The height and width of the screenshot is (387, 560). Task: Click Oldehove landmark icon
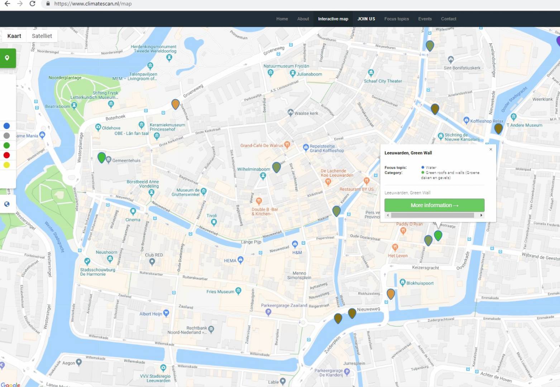pyautogui.click(x=98, y=127)
